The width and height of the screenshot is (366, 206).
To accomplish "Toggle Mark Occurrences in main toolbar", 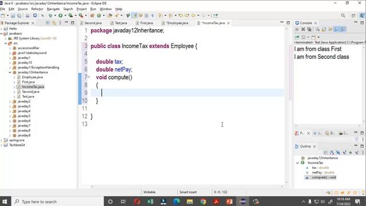I will 134,15.
